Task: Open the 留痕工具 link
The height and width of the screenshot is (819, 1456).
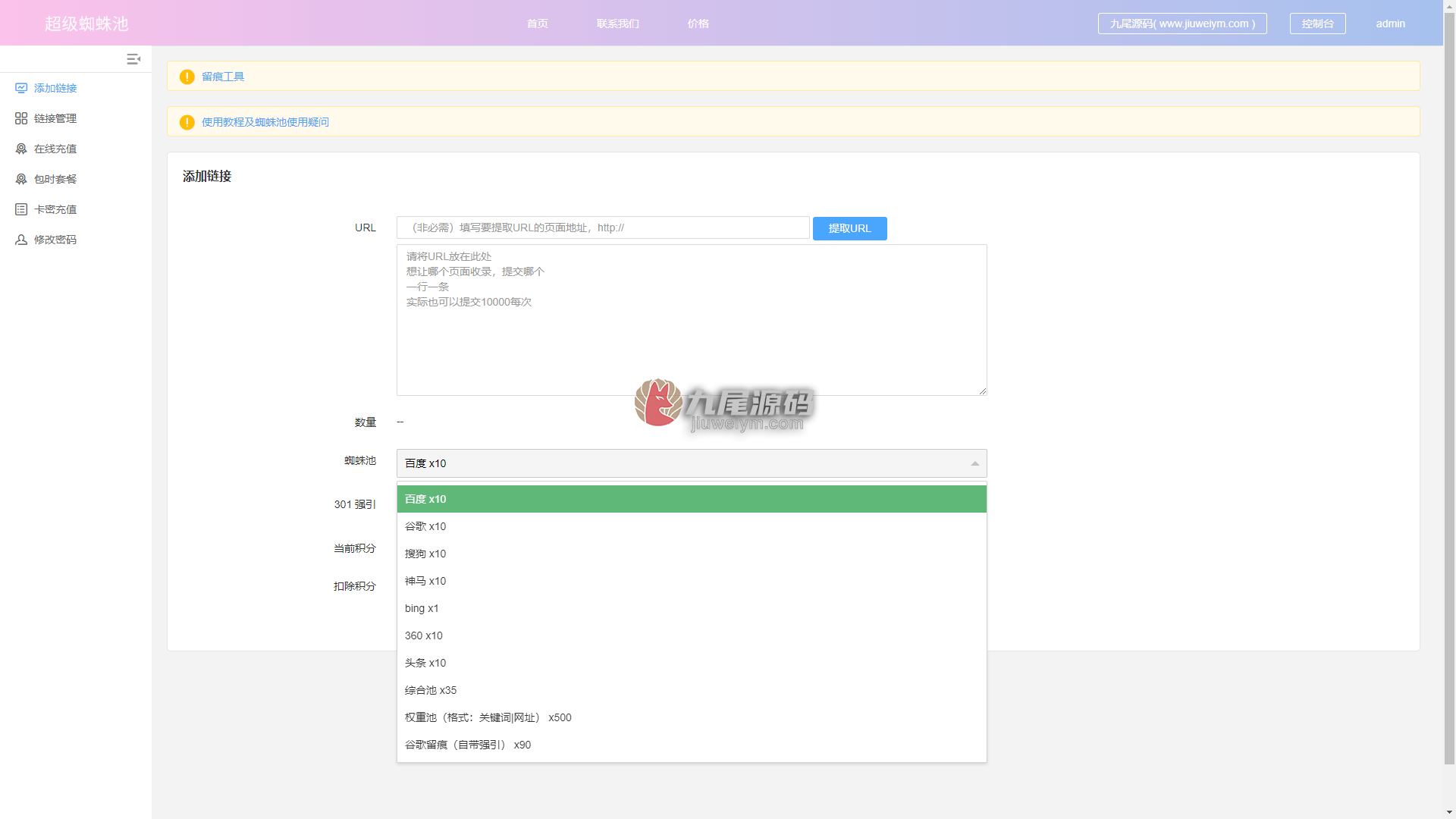Action: pos(223,77)
